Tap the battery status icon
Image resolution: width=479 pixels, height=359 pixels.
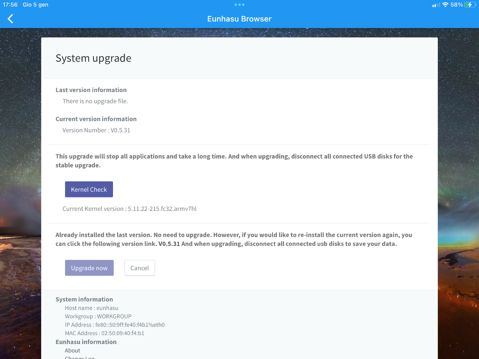pyautogui.click(x=470, y=5)
